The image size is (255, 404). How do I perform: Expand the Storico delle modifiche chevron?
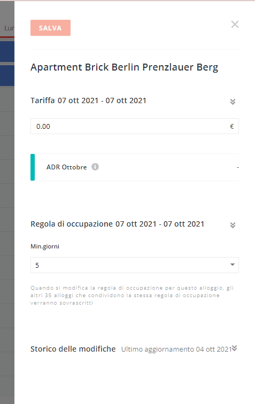234,348
